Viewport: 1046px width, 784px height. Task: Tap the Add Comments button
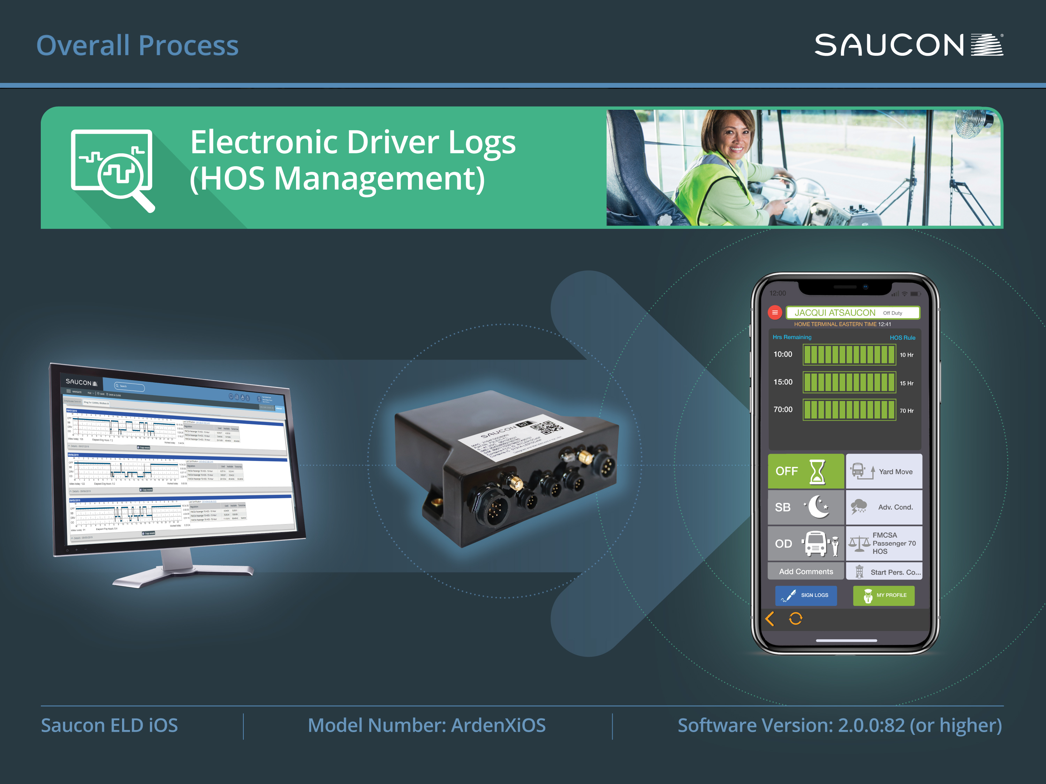pos(806,571)
